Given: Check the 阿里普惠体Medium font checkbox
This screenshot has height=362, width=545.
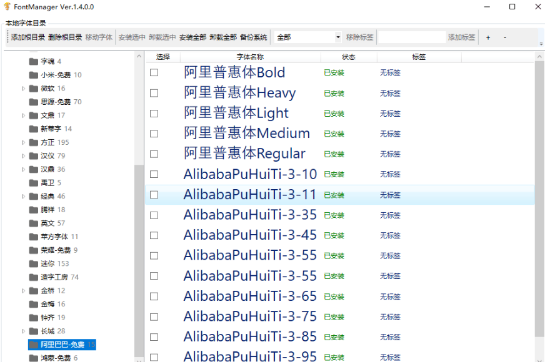Looking at the screenshot, I should coord(154,134).
